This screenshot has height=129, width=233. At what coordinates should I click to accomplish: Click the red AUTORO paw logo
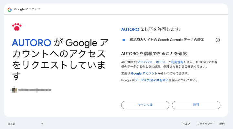click(x=17, y=27)
